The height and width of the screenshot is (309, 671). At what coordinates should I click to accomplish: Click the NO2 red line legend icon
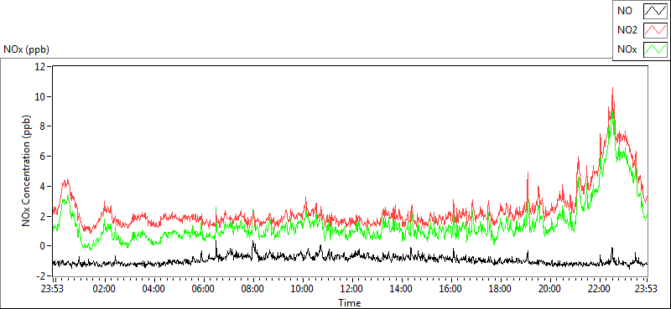[x=656, y=30]
